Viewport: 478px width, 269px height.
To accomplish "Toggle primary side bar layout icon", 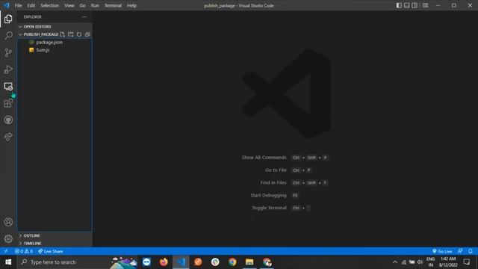I will 399,5.
